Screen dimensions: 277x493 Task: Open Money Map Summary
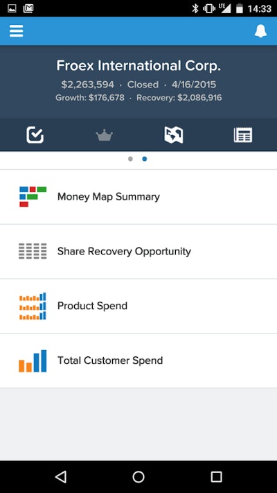tap(138, 197)
